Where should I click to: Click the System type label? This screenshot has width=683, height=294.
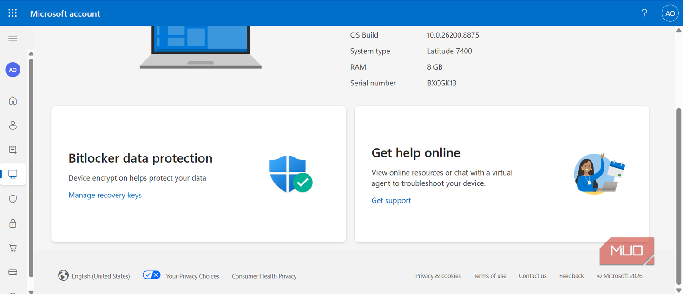point(370,51)
